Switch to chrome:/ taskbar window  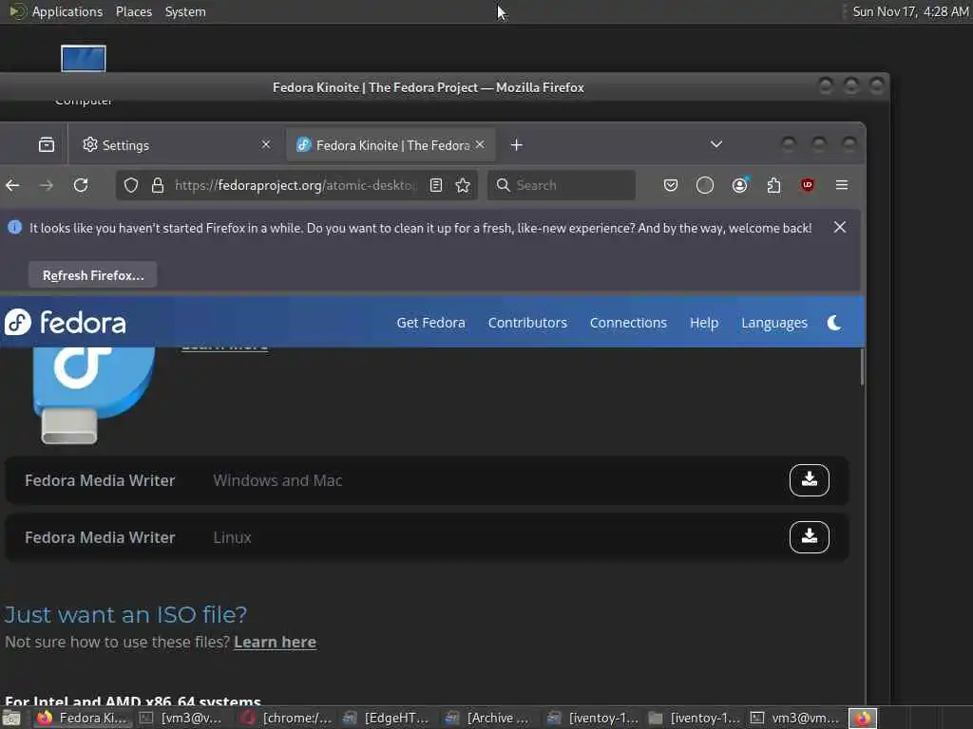click(x=287, y=719)
